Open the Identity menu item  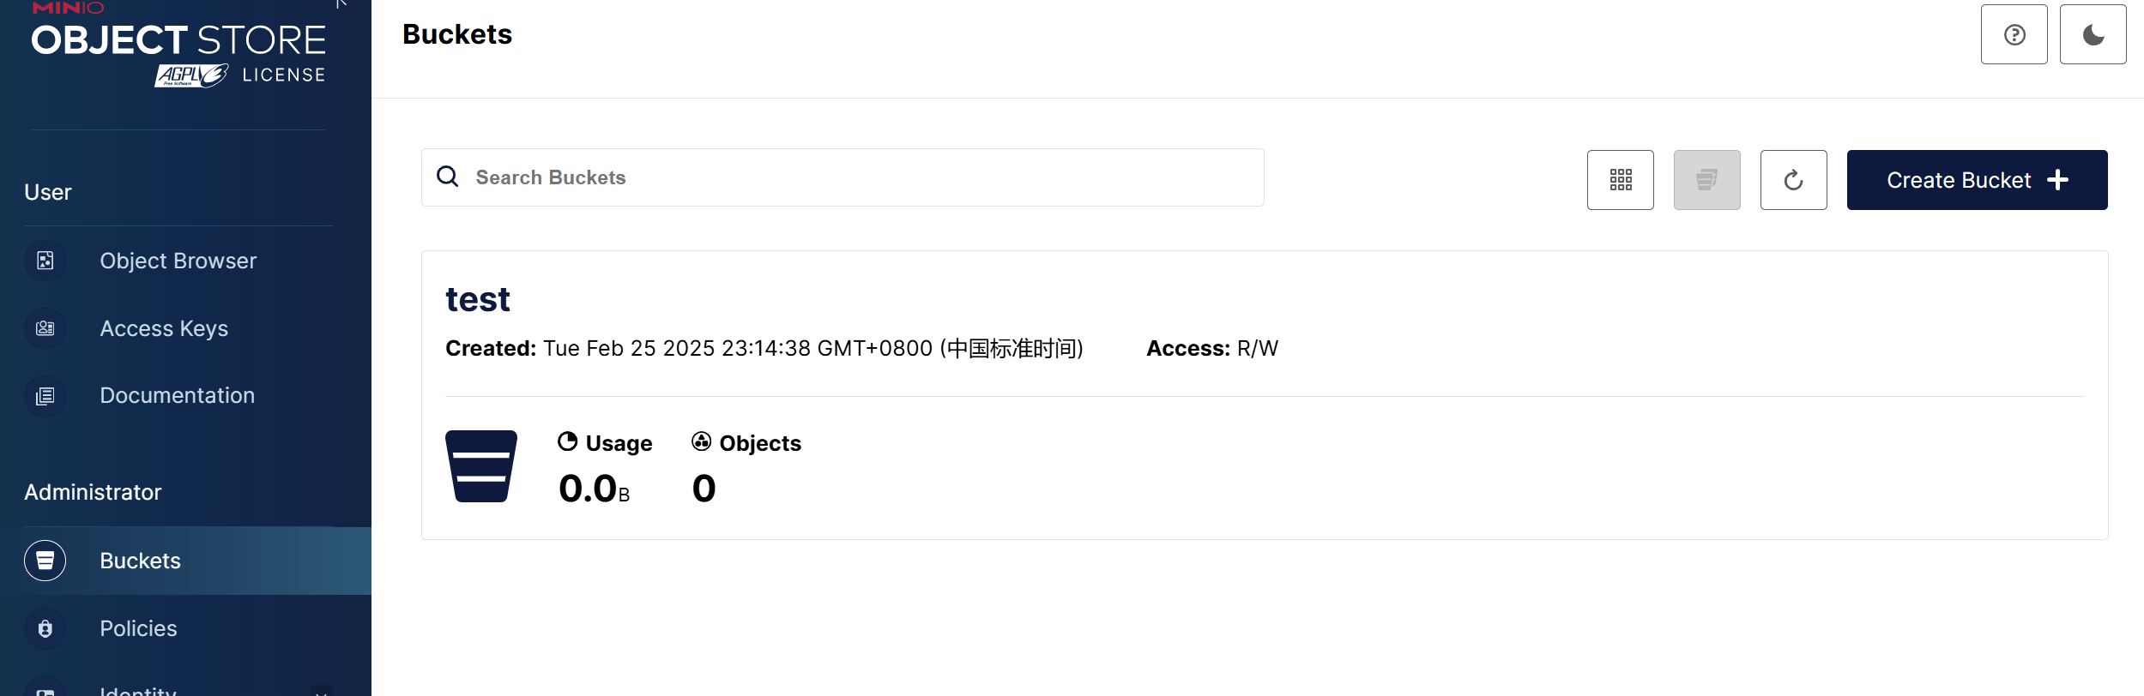[138, 690]
